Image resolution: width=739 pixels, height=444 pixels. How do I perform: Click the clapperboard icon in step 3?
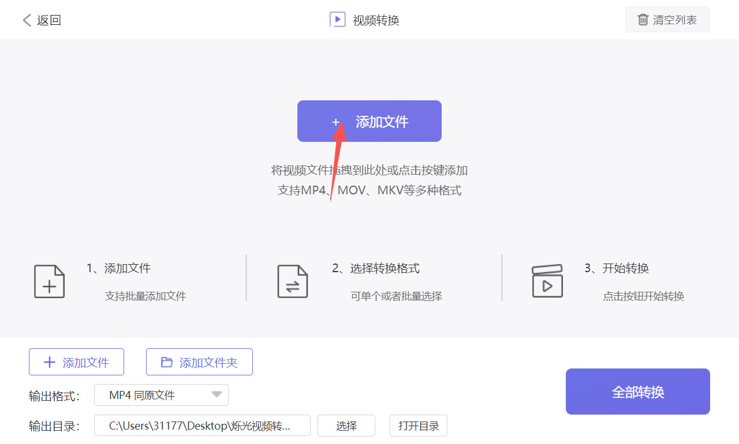(547, 281)
